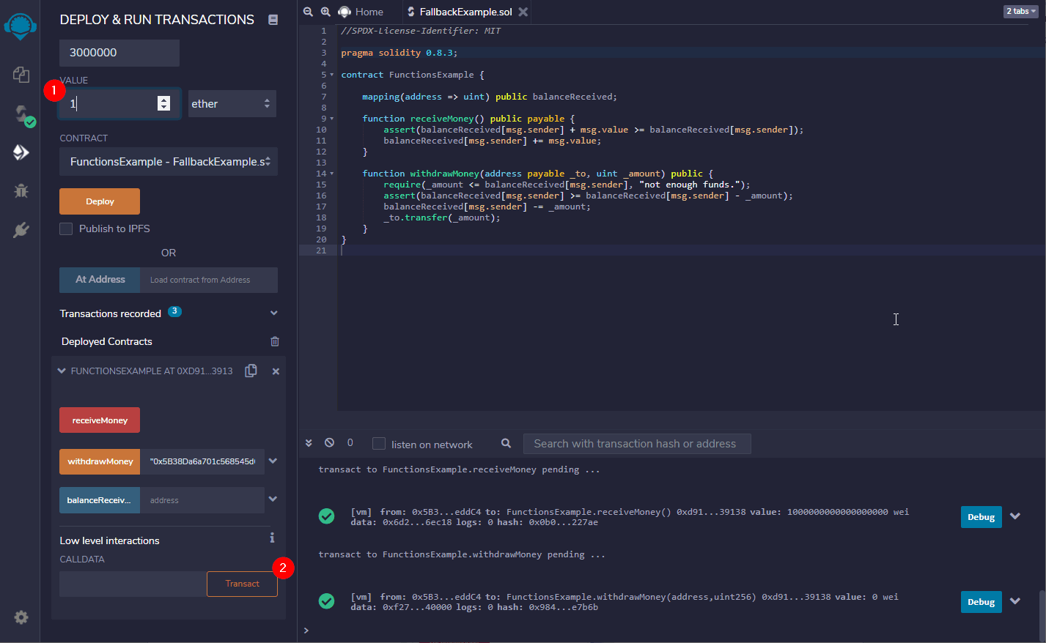Open the 2 tabs dropdown

(x=1021, y=11)
